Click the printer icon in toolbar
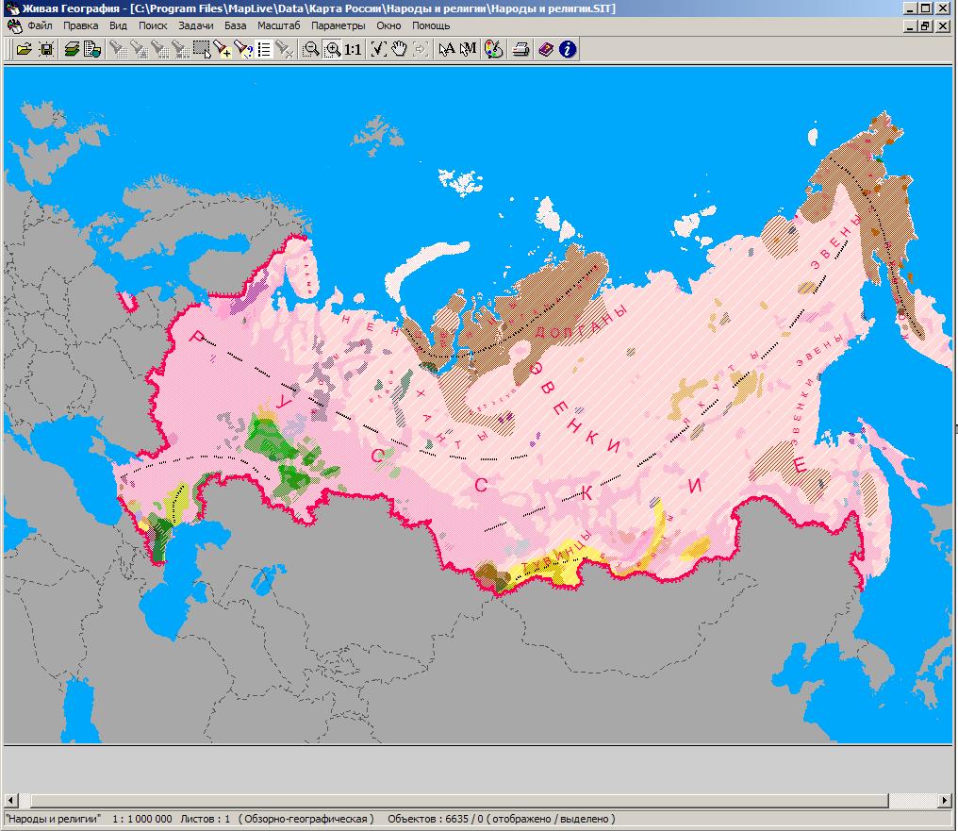This screenshot has width=958, height=831. coord(520,49)
